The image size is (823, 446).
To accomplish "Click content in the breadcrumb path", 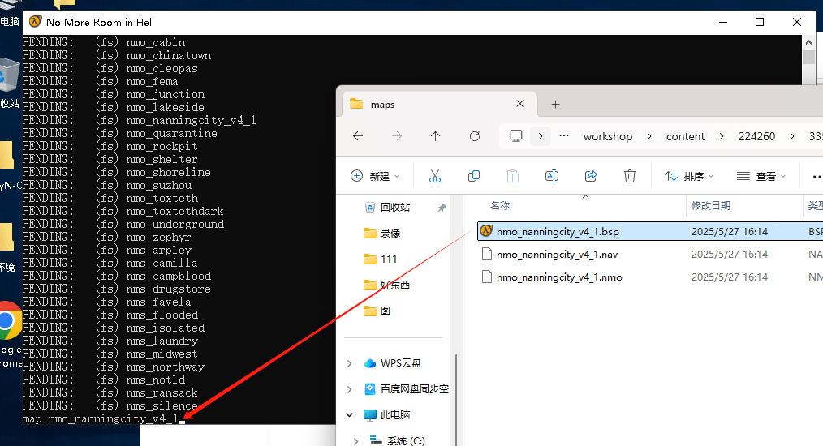I will click(x=686, y=136).
